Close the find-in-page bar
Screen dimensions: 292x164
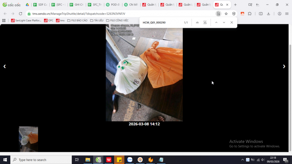click(x=232, y=22)
